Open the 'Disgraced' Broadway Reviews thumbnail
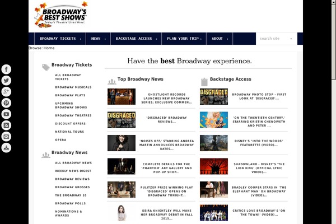This screenshot has width=336, height=224. coord(122,120)
